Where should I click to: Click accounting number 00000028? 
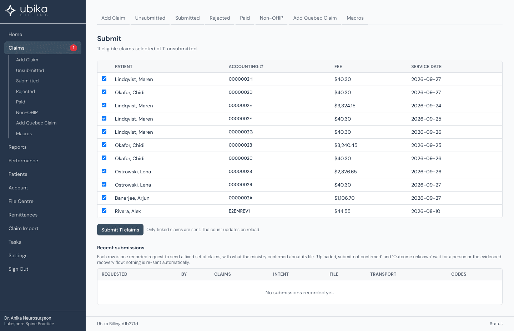(240, 172)
